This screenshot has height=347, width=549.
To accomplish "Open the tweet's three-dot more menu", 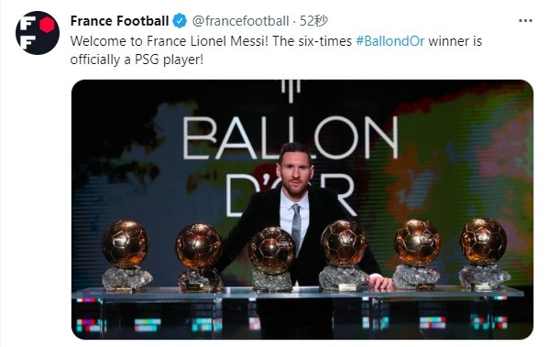I will [525, 21].
